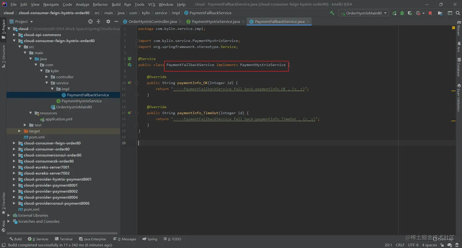Open the Refactor menu

[x=100, y=4]
